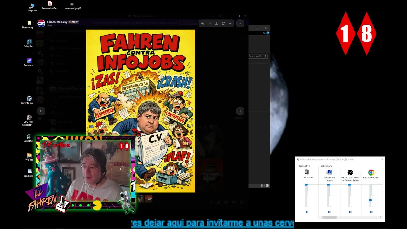Switch to large icons view in background window
Viewport: 407px width, 229px height.
click(267, 185)
